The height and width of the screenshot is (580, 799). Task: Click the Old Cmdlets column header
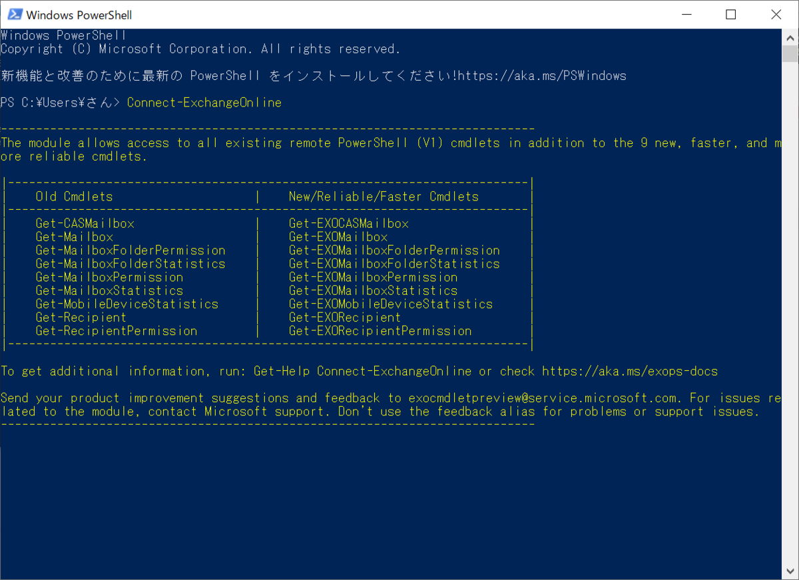pos(74,196)
